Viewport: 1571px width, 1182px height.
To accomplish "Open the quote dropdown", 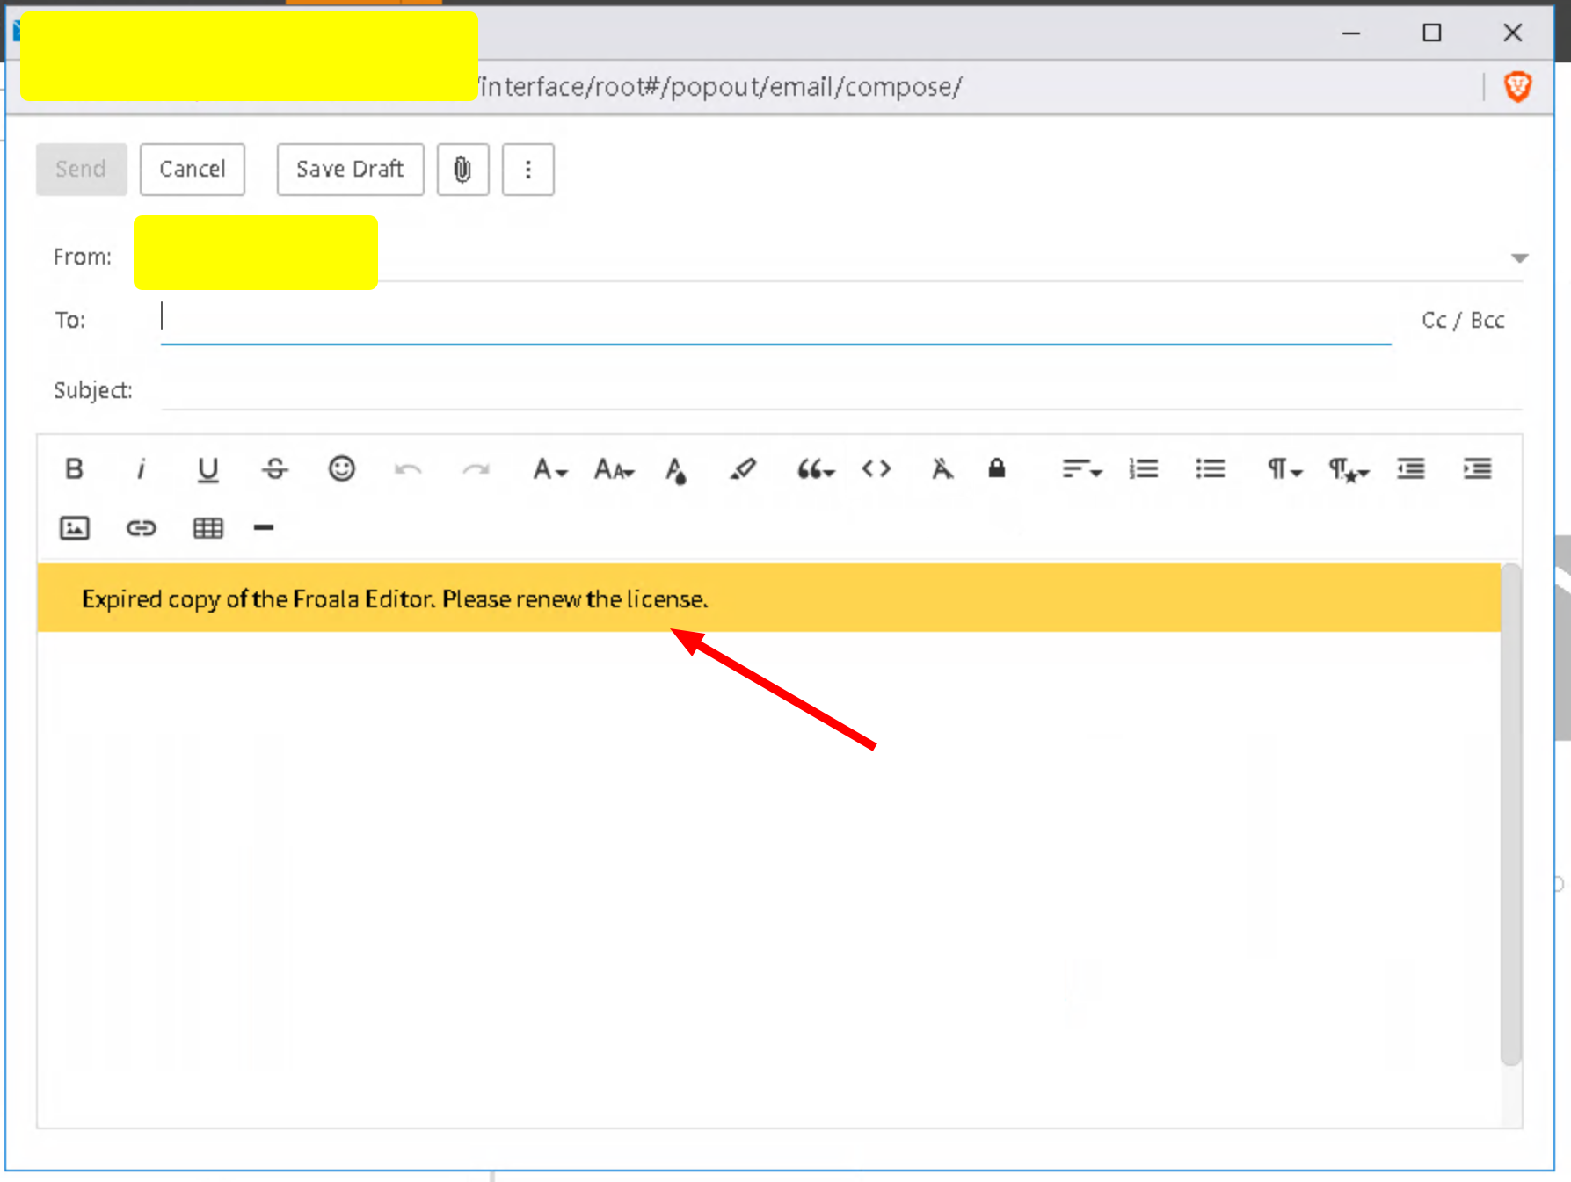I will coord(815,469).
